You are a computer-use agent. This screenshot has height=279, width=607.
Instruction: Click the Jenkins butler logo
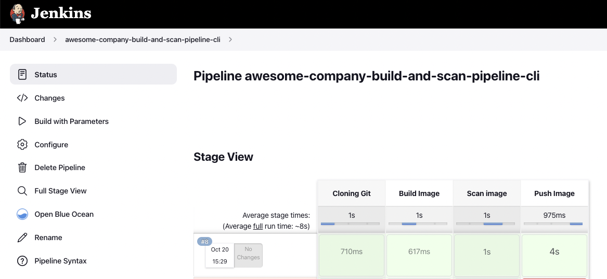pos(18,13)
